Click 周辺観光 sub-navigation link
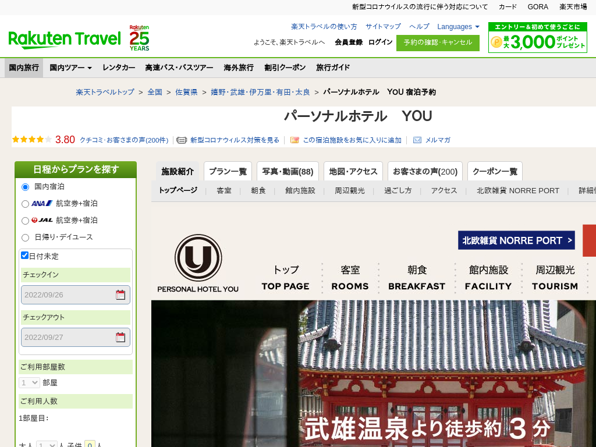 pyautogui.click(x=350, y=190)
